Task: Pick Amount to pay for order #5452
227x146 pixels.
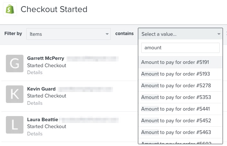Action: pyautogui.click(x=175, y=120)
